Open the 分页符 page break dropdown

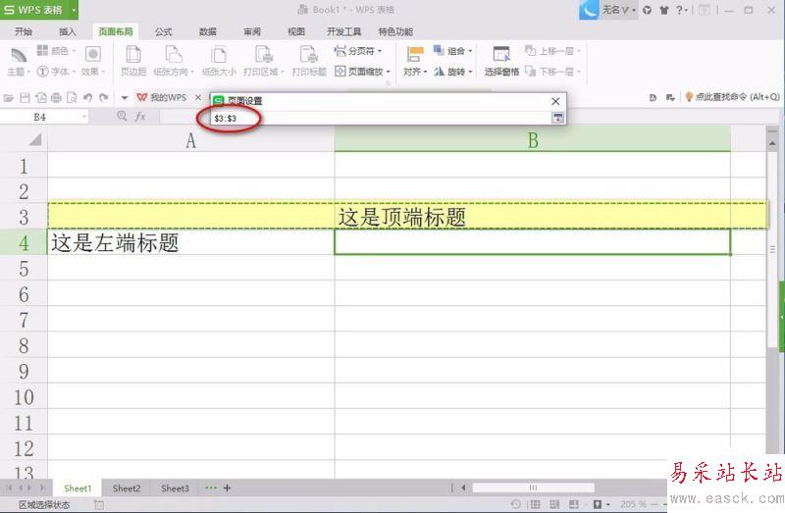click(357, 51)
